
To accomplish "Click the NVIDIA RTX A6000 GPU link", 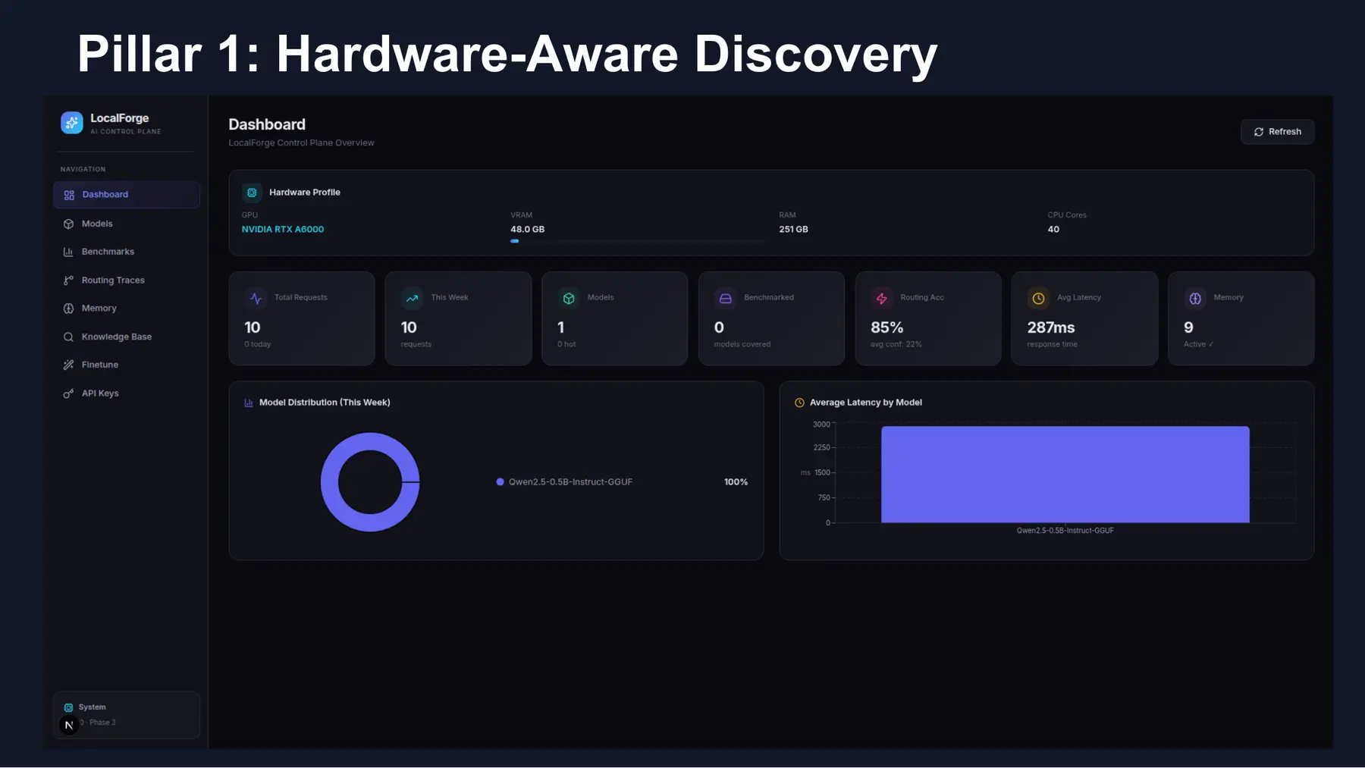I will click(x=283, y=229).
